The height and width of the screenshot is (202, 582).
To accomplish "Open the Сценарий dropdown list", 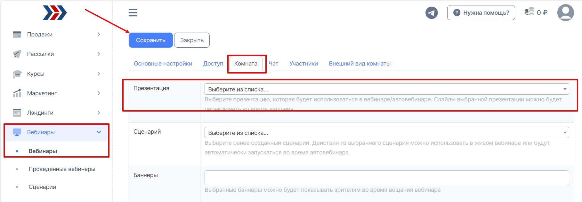I will 386,133.
